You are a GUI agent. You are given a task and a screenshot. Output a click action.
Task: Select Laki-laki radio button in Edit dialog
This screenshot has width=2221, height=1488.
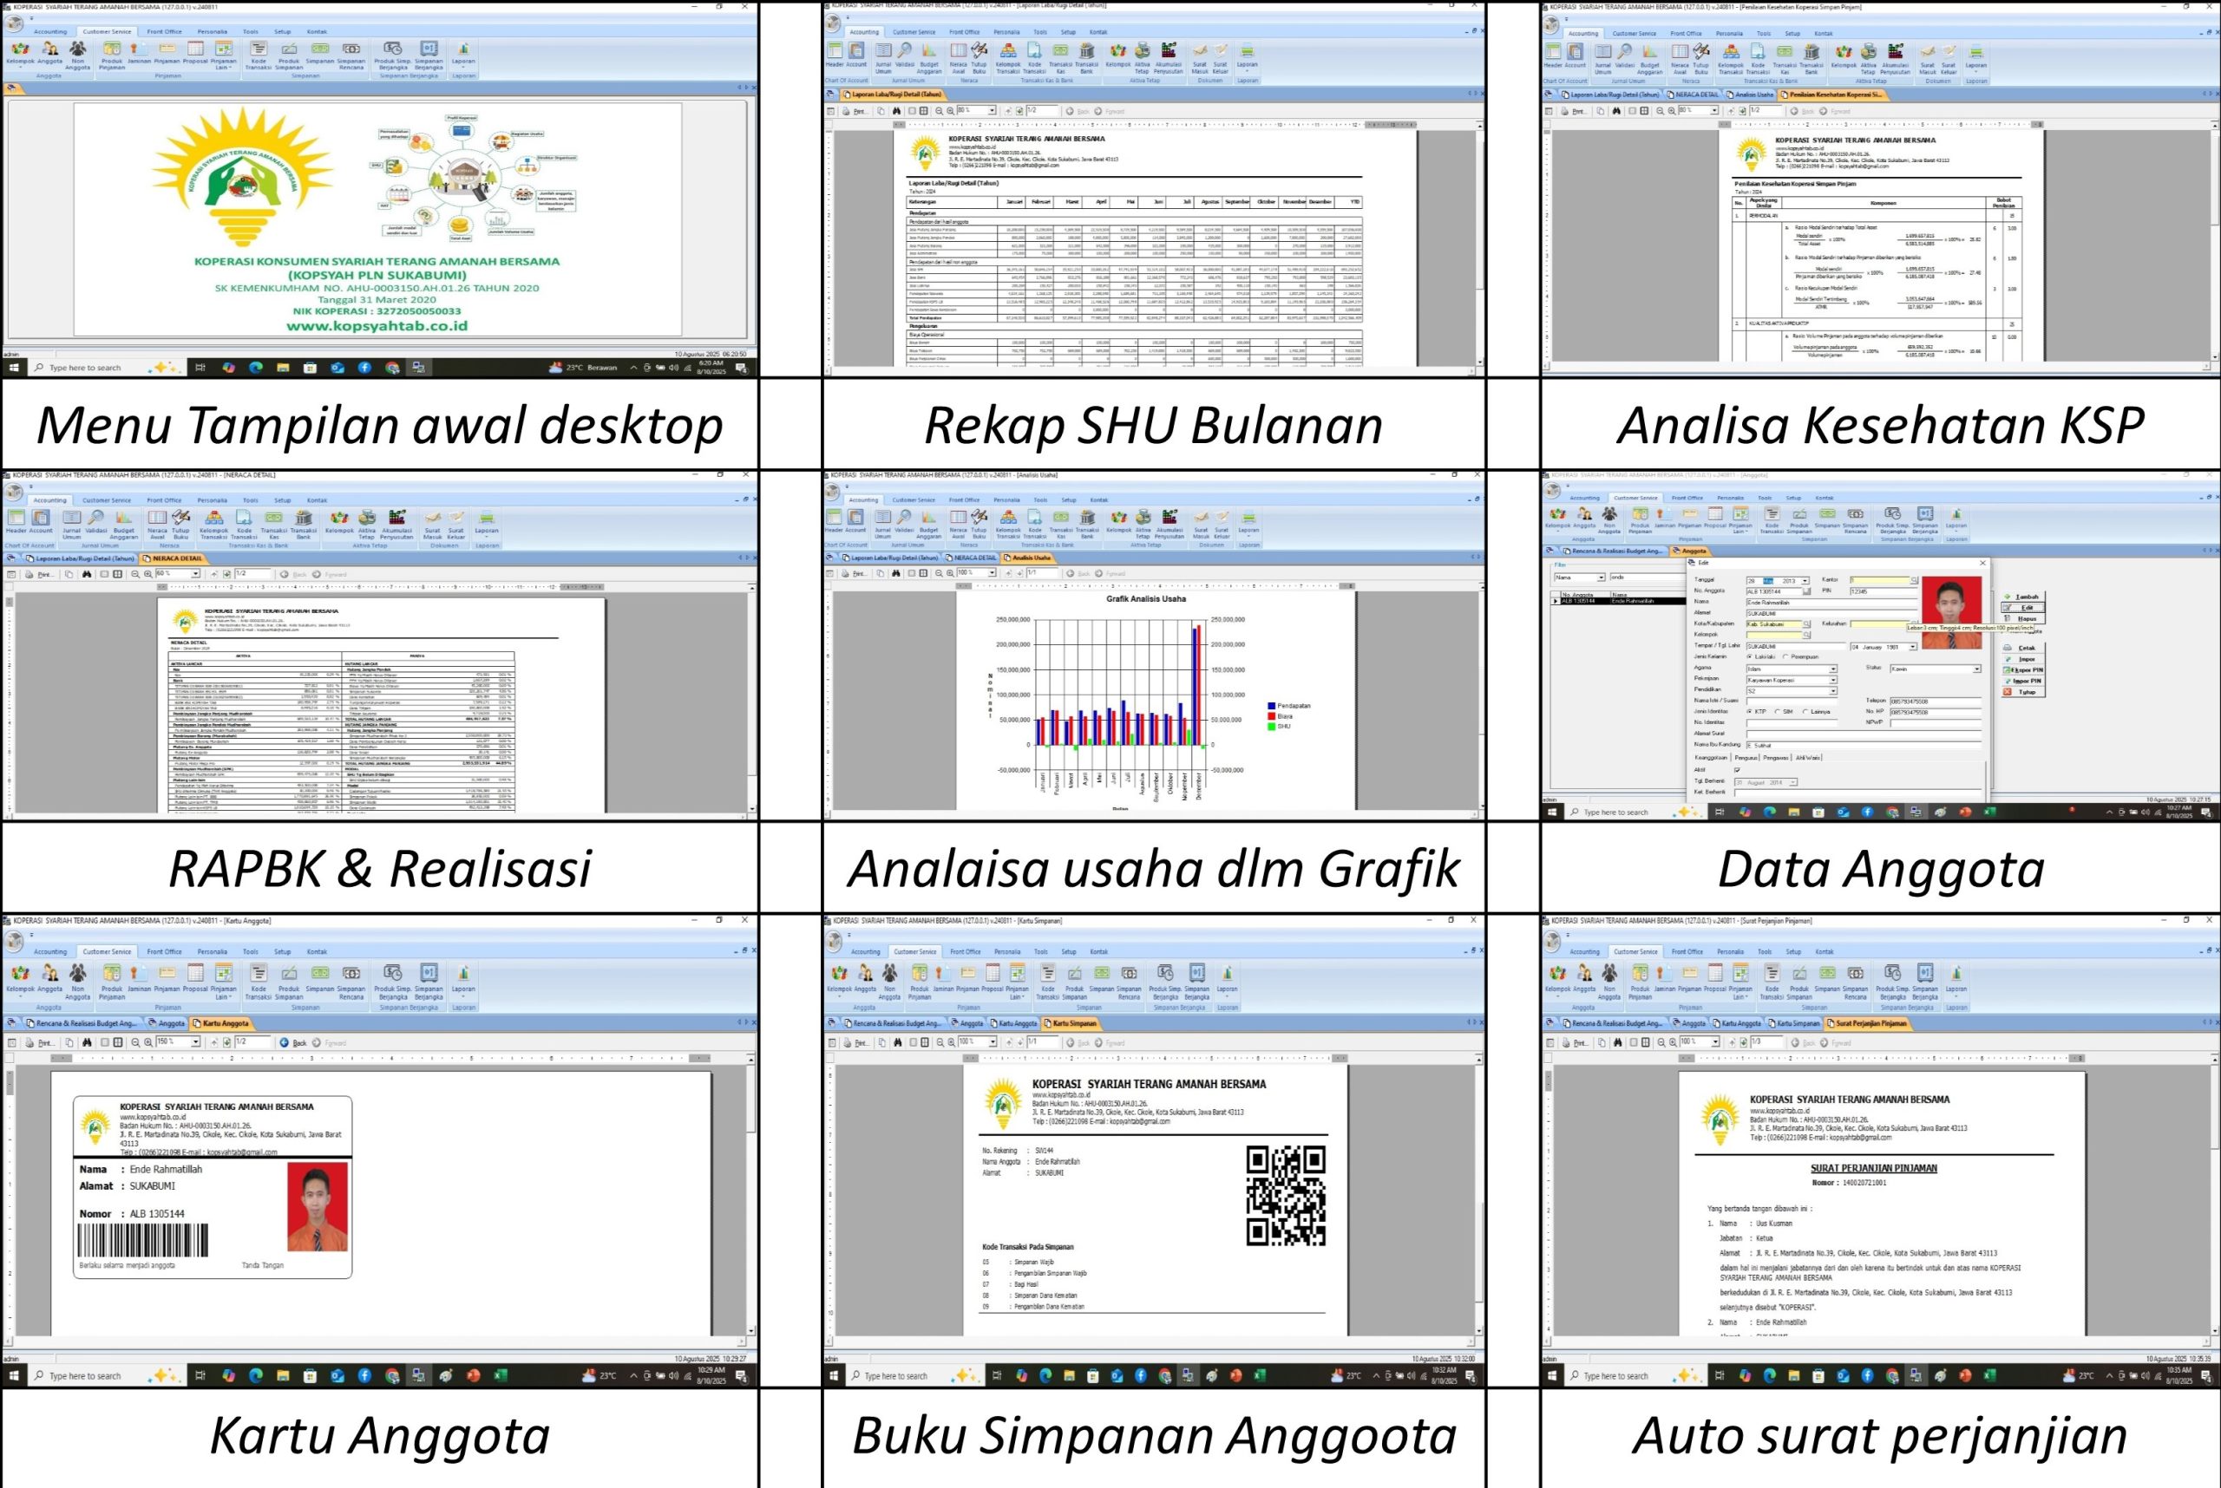1749,657
